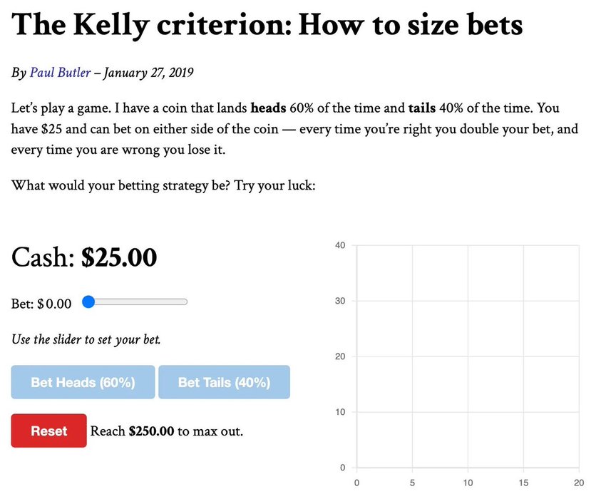The image size is (591, 499).
Task: Click the 'What would your betting strategy be?' line
Action: point(163,186)
